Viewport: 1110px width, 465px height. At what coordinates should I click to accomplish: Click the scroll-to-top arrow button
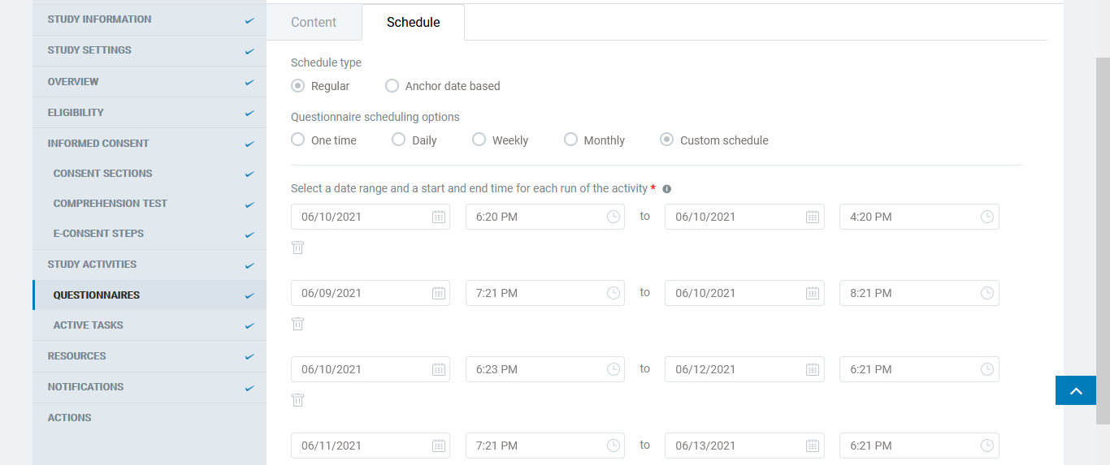[1077, 390]
